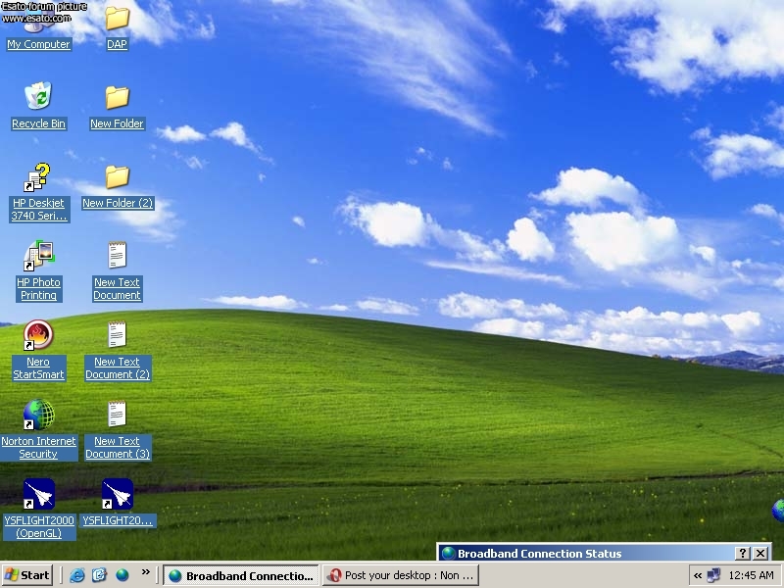This screenshot has width=784, height=588.
Task: Click the globe icon in Broadband Connection Status title
Action: (448, 553)
